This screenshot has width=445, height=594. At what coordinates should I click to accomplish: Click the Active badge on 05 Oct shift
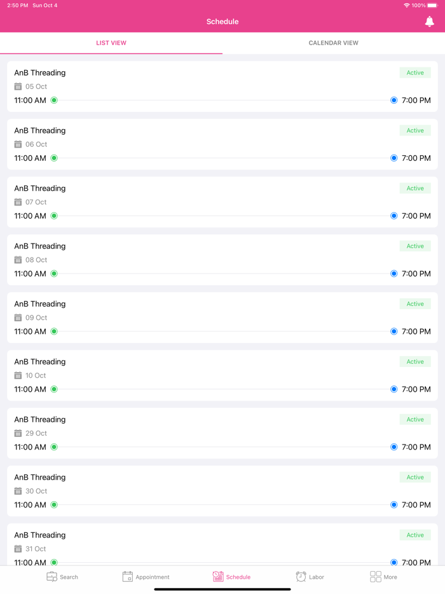[x=415, y=73]
